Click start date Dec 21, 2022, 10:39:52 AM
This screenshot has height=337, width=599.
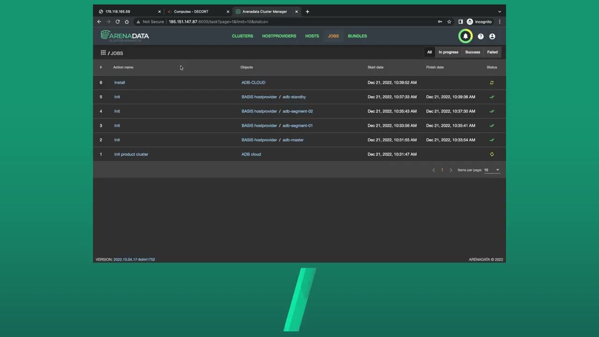[392, 82]
